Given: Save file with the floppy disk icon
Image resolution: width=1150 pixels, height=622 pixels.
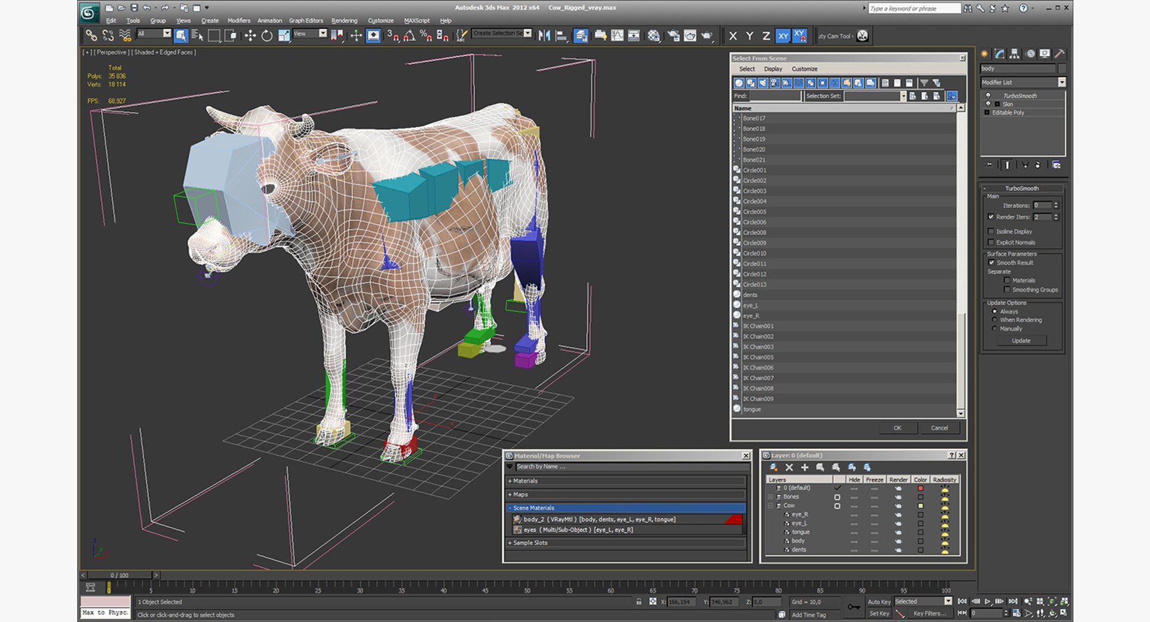Looking at the screenshot, I should [134, 8].
